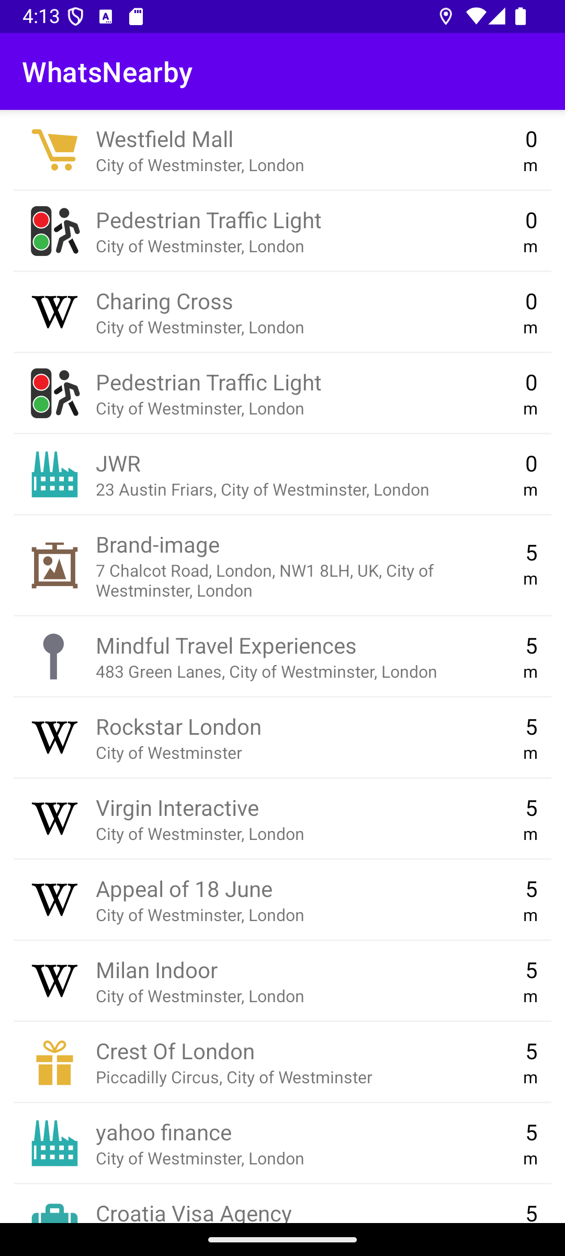Tap the Wikipedia icon next to Rockstar London

[54, 738]
